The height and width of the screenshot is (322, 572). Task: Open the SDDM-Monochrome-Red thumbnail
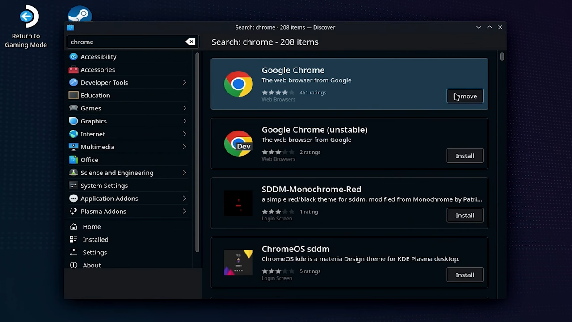click(238, 203)
